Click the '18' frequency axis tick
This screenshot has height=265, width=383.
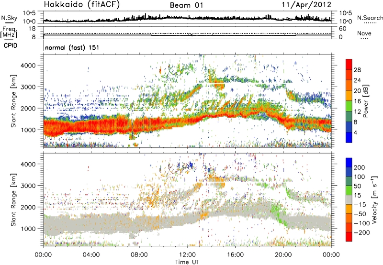32,29
